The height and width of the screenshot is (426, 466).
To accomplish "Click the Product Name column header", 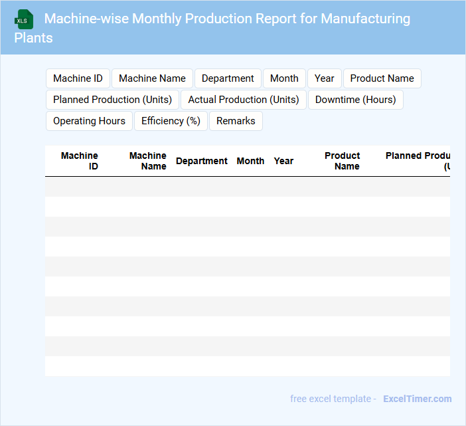I will (x=342, y=161).
